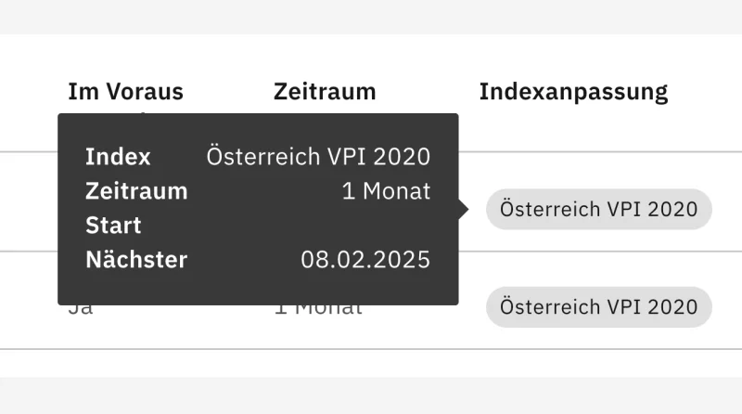The image size is (742, 414).
Task: Select the "Indexanpassung" column header
Action: [x=573, y=91]
